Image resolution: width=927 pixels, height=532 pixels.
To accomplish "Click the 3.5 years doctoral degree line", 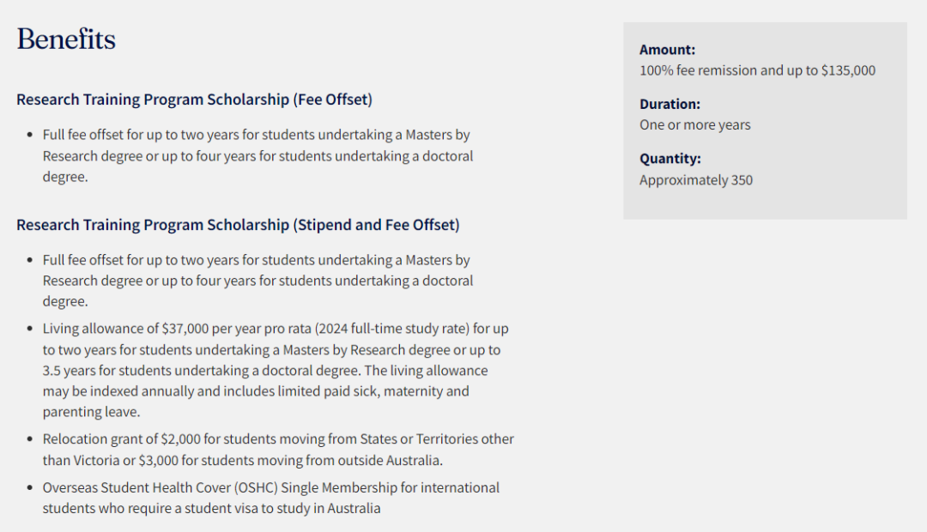I will (x=264, y=371).
